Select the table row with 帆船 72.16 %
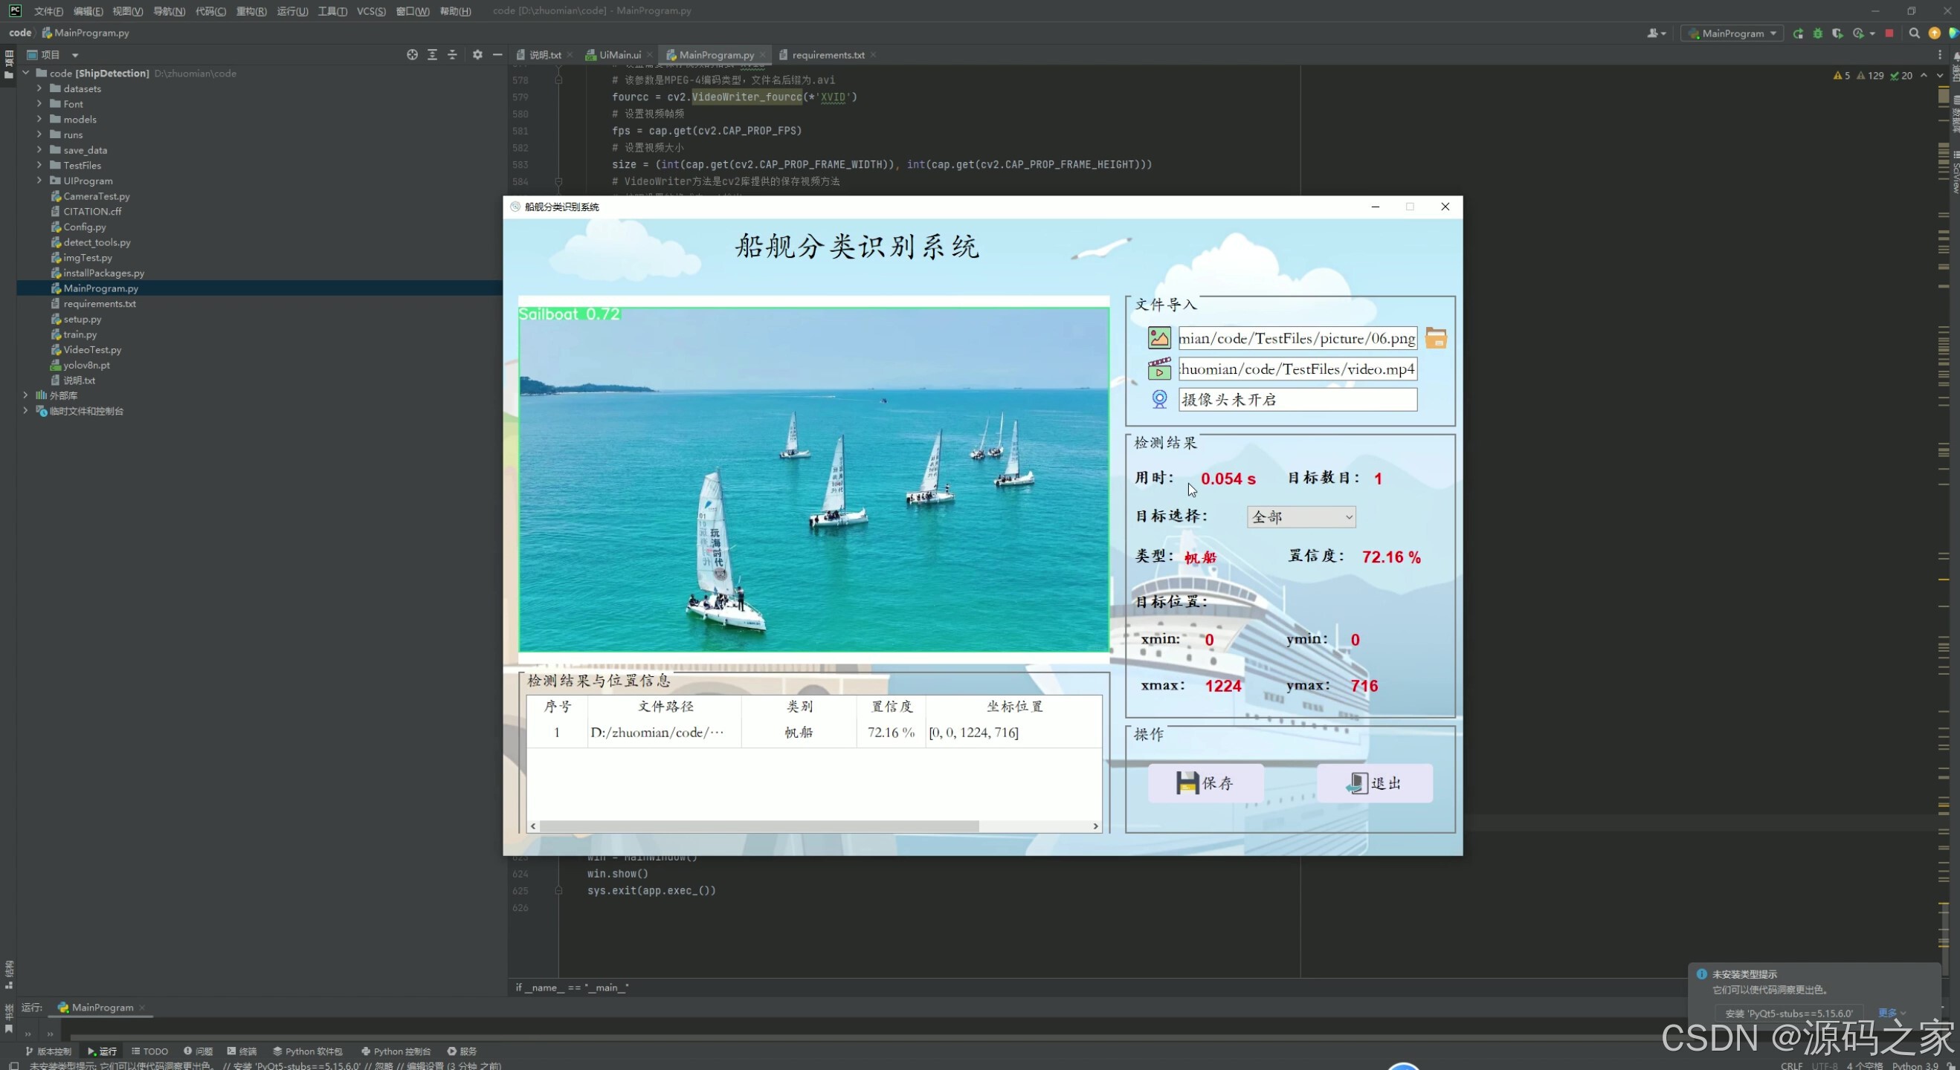1960x1070 pixels. click(x=813, y=733)
